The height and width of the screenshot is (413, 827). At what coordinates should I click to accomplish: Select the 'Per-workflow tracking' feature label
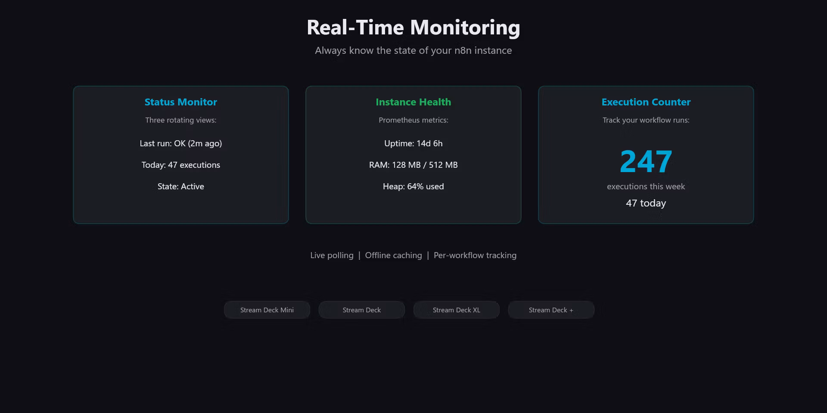click(475, 255)
